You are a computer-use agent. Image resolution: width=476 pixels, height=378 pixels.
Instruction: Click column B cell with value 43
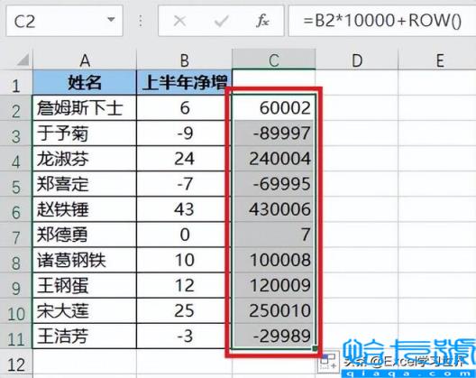point(184,209)
